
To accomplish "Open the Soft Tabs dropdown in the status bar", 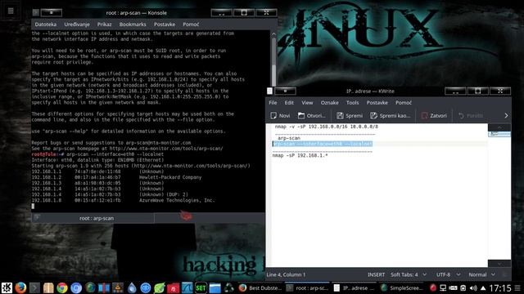I will pyautogui.click(x=409, y=274).
